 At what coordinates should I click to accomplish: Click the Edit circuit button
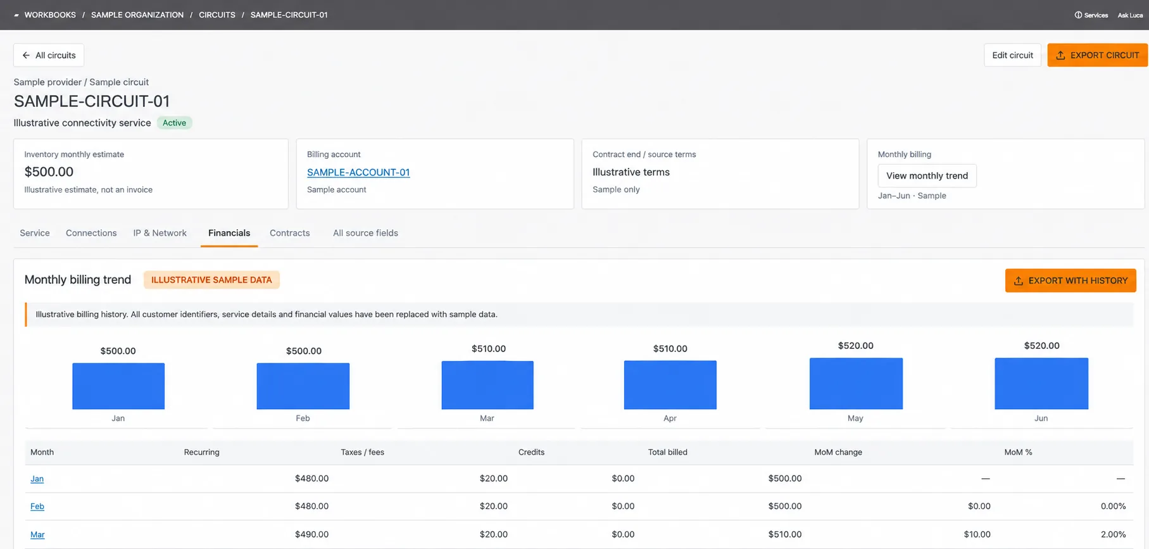tap(1012, 55)
